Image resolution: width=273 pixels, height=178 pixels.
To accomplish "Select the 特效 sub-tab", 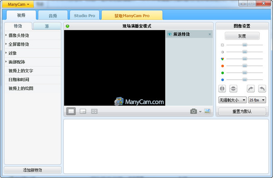I will (x=18, y=26).
